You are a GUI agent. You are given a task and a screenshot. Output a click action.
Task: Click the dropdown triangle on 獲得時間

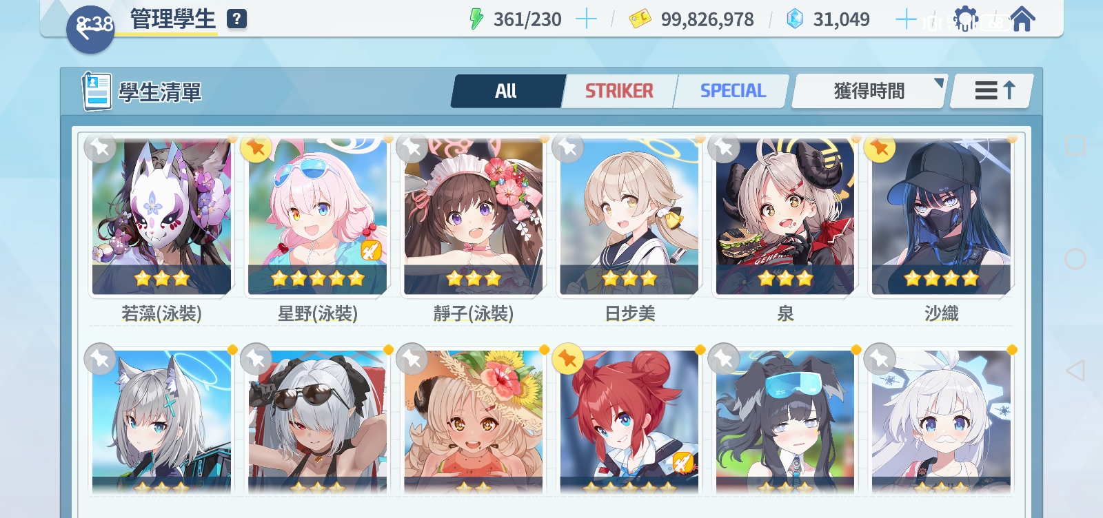938,83
